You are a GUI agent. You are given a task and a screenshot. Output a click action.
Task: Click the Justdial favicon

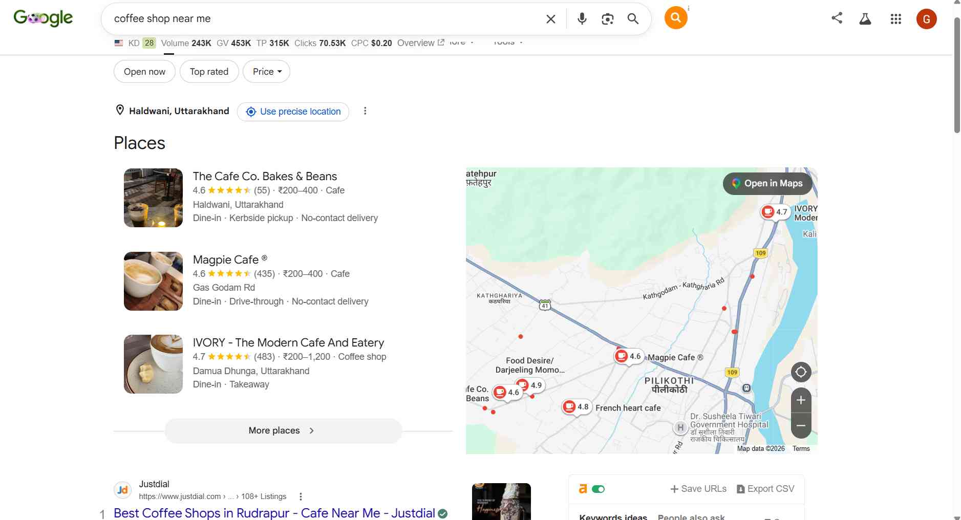[x=122, y=490]
